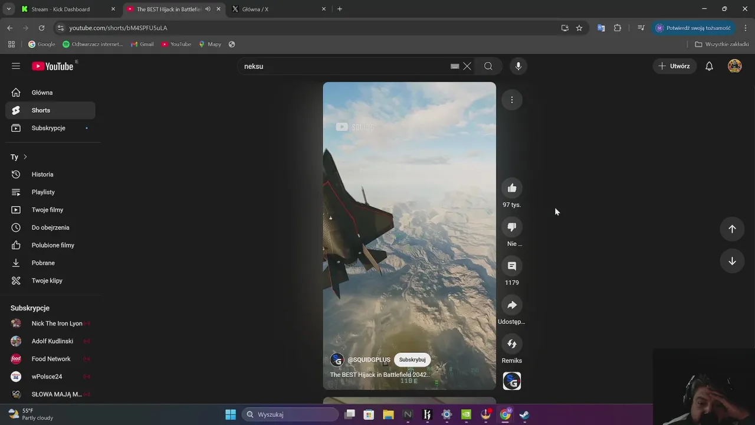Open Playlisty in sidebar
Screen dimensions: 755x425
tap(50, 192)
